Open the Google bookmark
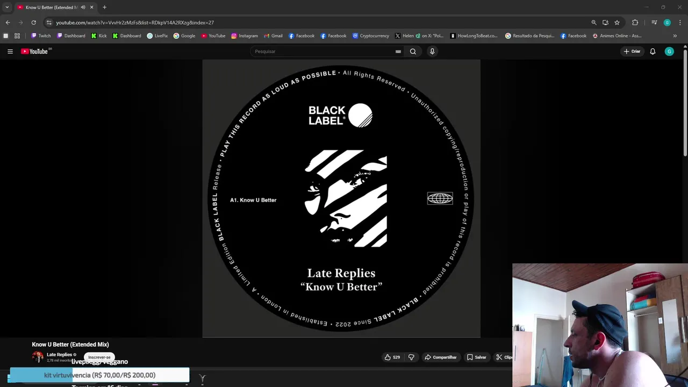688x387 pixels. [x=184, y=36]
